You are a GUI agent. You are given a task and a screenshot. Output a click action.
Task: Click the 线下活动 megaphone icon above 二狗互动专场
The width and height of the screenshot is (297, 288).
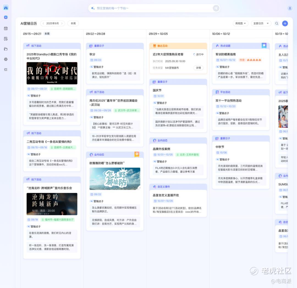[x=28, y=133]
